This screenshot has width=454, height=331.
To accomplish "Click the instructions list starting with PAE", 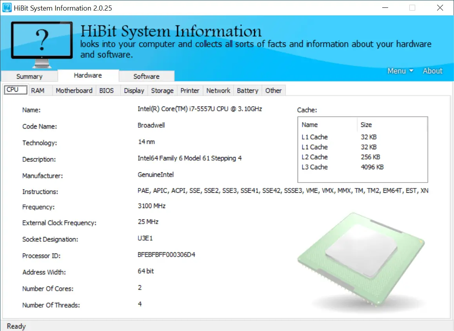I will point(283,191).
